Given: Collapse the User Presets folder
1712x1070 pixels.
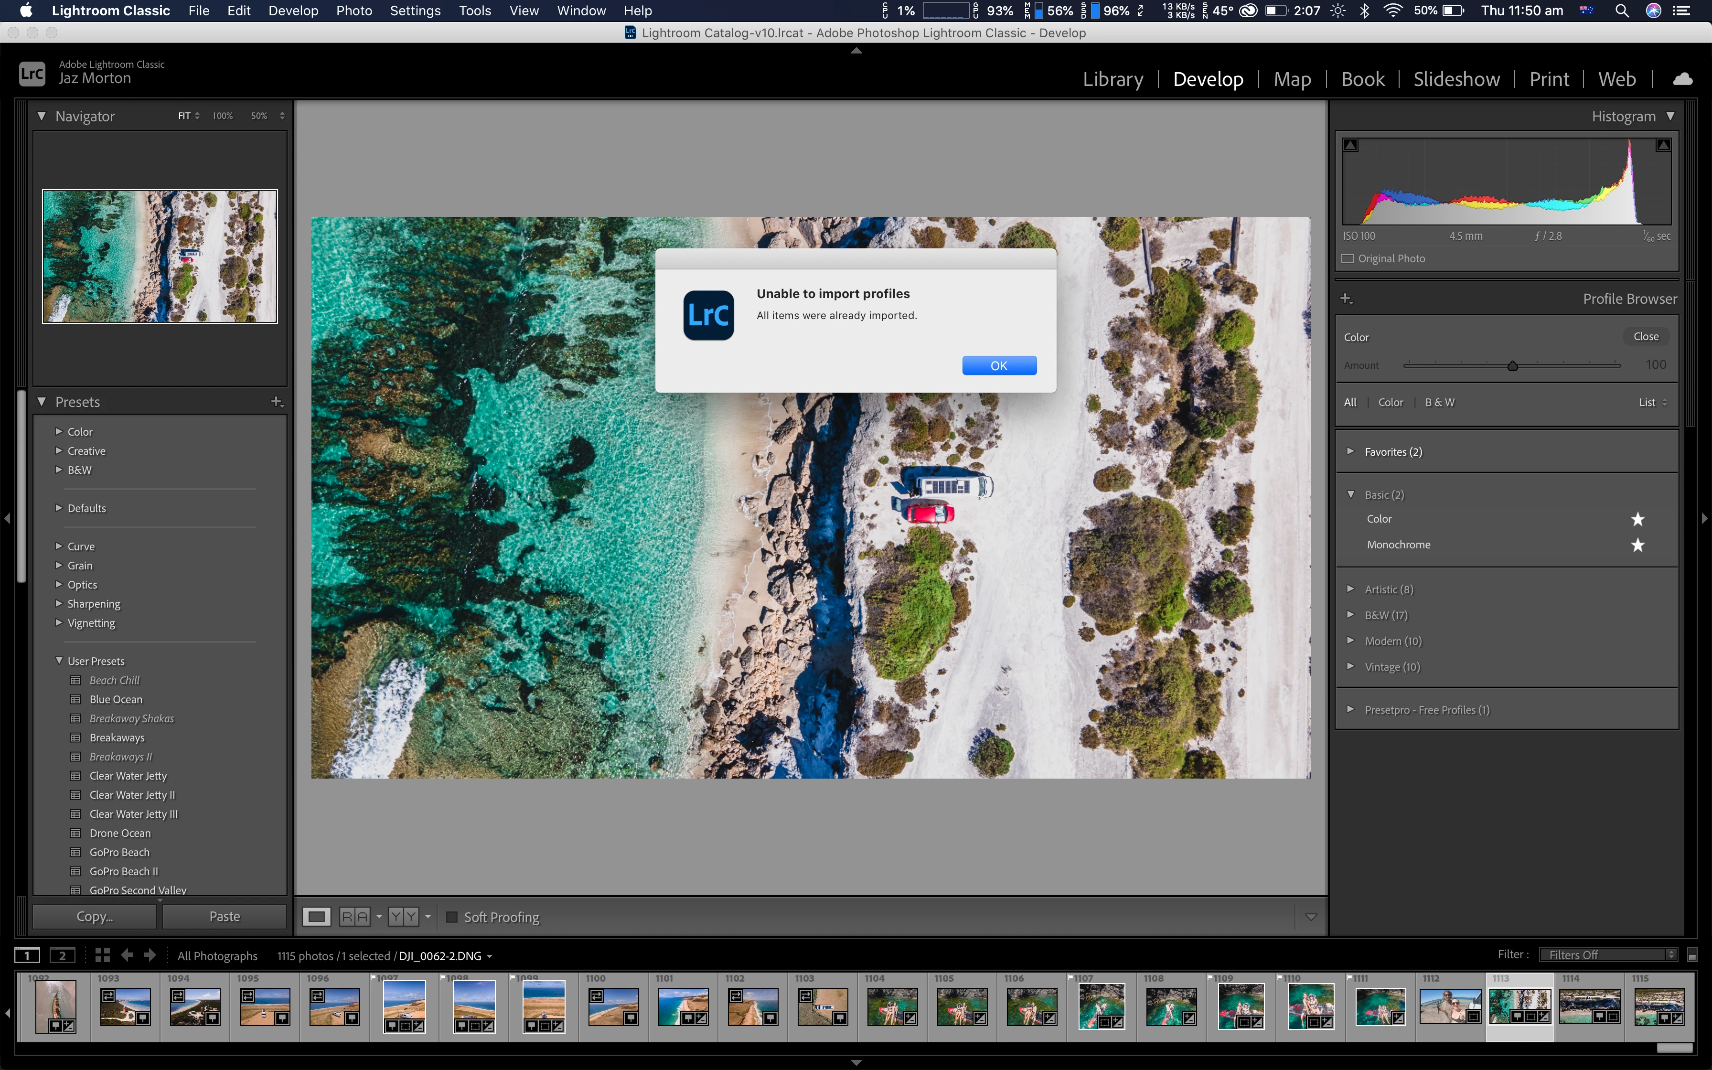Looking at the screenshot, I should coord(59,661).
